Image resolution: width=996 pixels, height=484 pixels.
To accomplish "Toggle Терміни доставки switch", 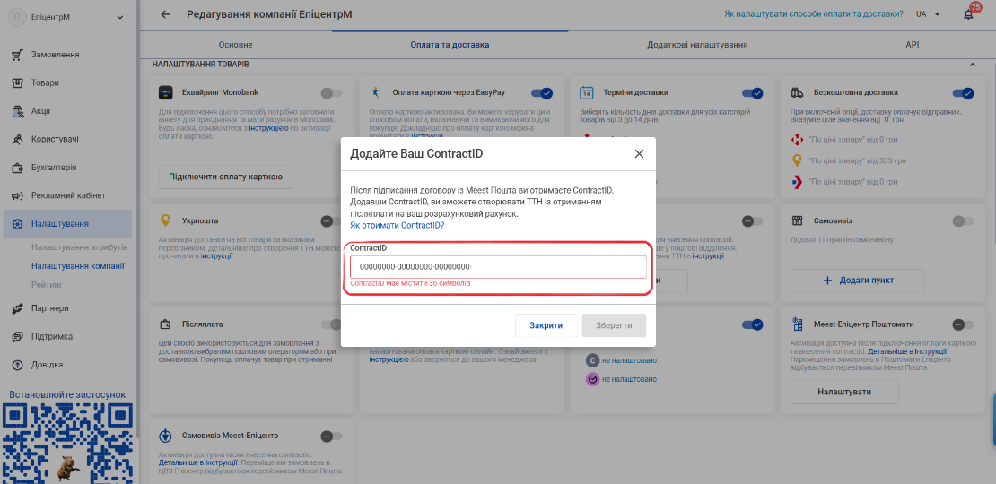I will click(x=752, y=93).
